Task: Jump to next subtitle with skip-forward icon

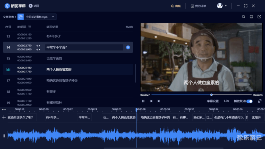Action: point(159,101)
